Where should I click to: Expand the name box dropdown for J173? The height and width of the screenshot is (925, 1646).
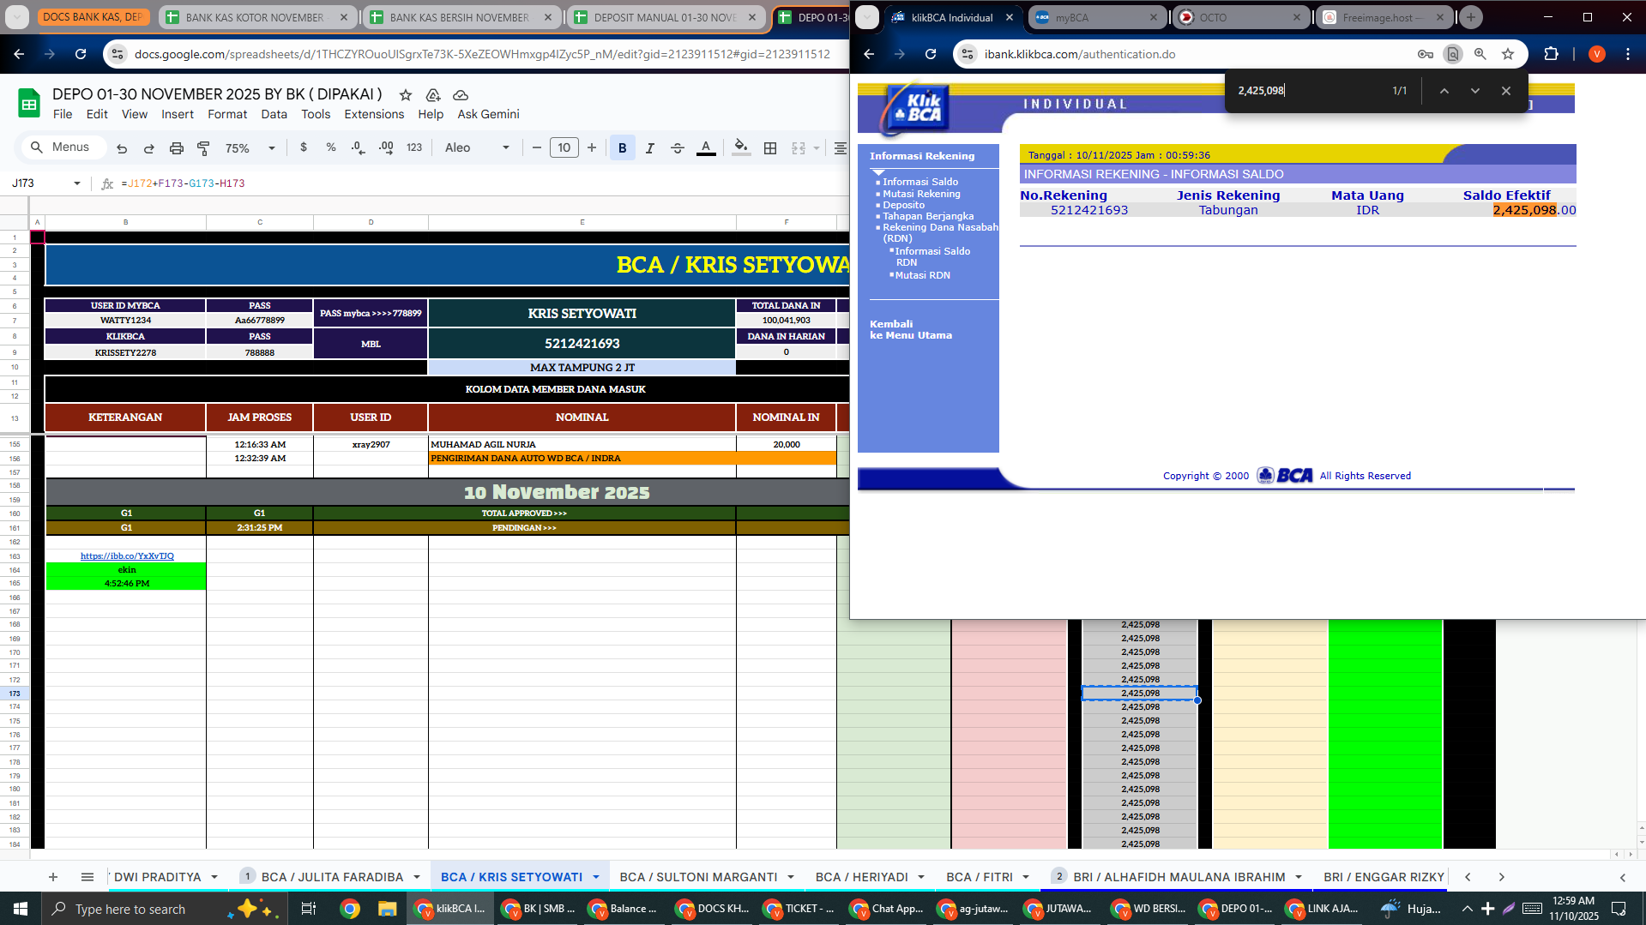click(77, 183)
